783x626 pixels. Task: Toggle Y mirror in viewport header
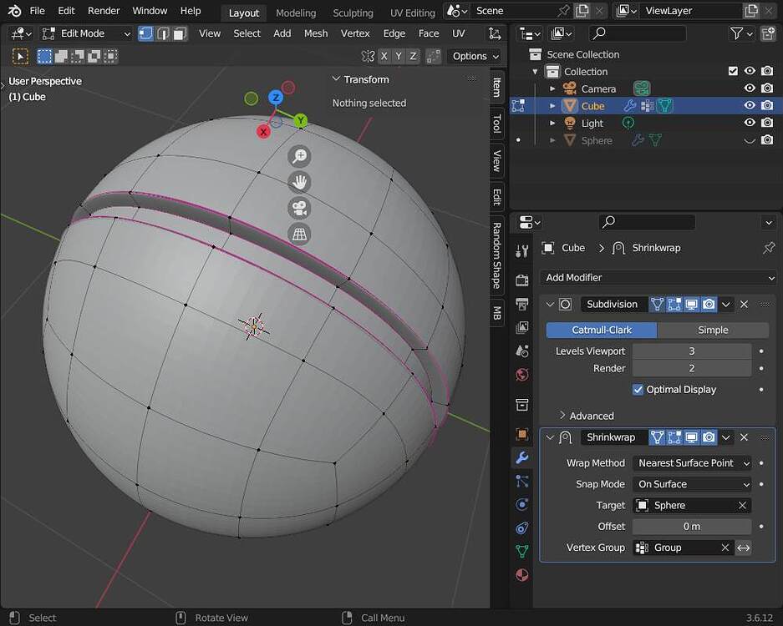tap(398, 57)
